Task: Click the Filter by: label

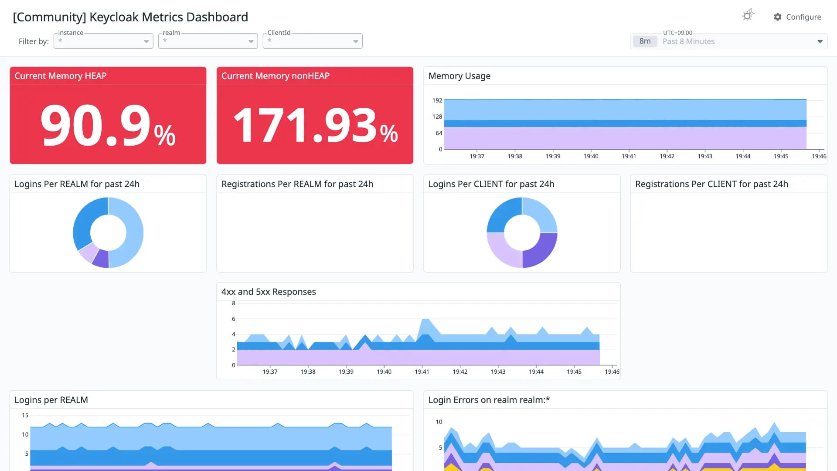Action: coord(34,41)
